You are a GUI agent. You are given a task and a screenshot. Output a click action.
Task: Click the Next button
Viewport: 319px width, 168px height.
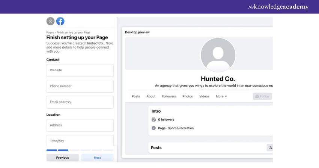97,158
